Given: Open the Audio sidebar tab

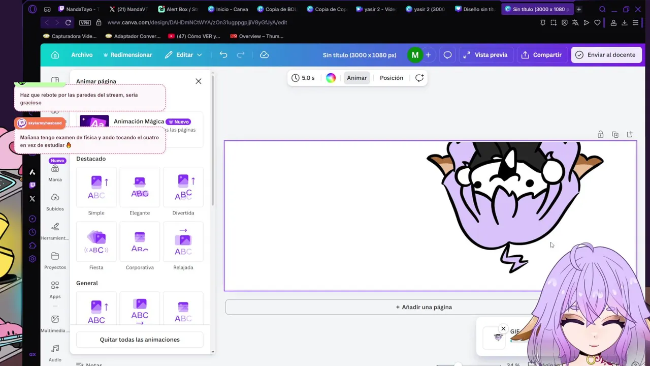Looking at the screenshot, I should (55, 353).
